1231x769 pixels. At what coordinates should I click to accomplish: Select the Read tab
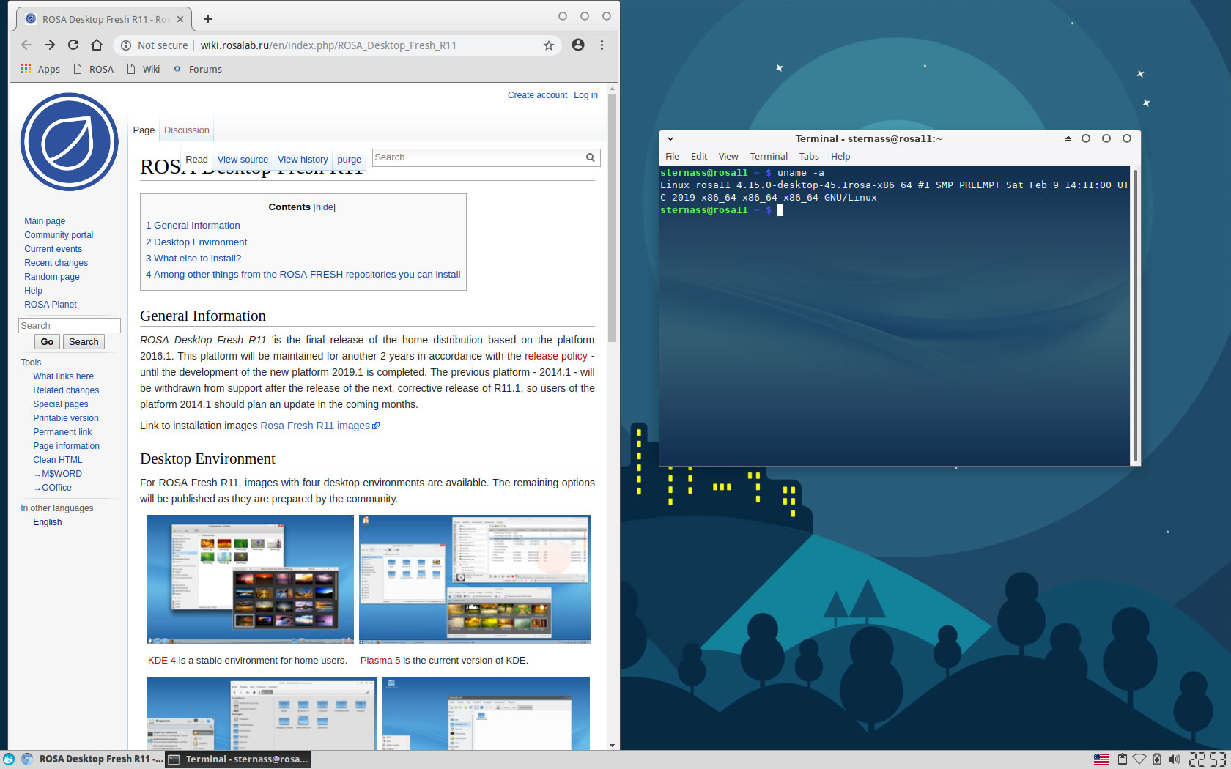(x=196, y=160)
